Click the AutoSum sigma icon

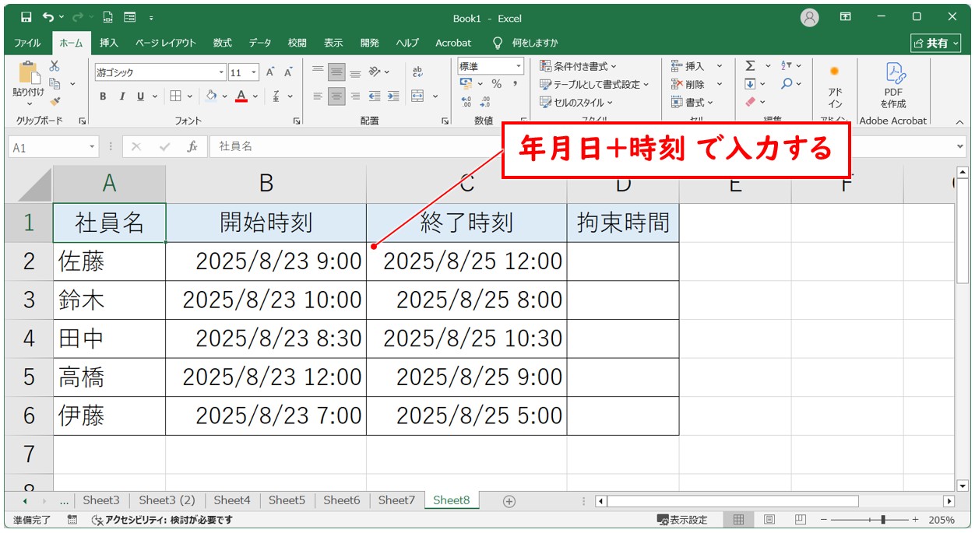click(x=750, y=66)
